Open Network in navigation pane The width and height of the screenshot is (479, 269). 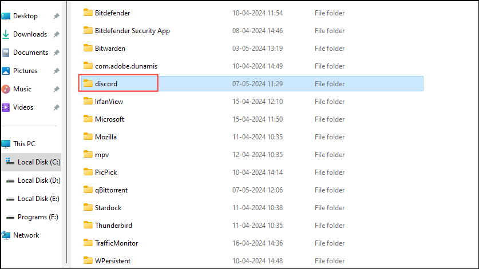point(26,235)
